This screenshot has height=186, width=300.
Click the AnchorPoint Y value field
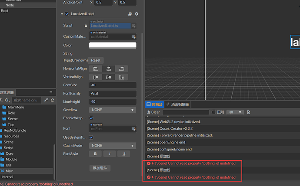[127, 3]
